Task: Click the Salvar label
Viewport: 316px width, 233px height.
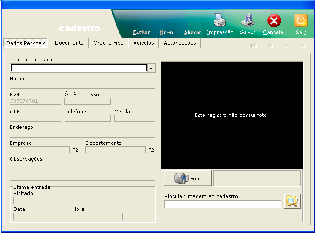Action: [x=248, y=32]
